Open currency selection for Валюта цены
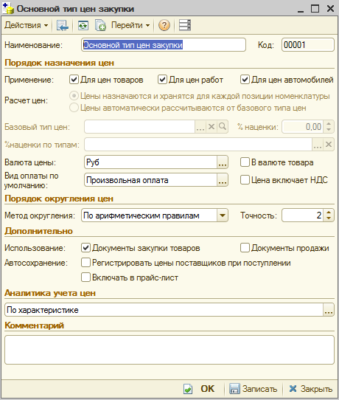This screenshot has width=339, height=400. [223, 162]
